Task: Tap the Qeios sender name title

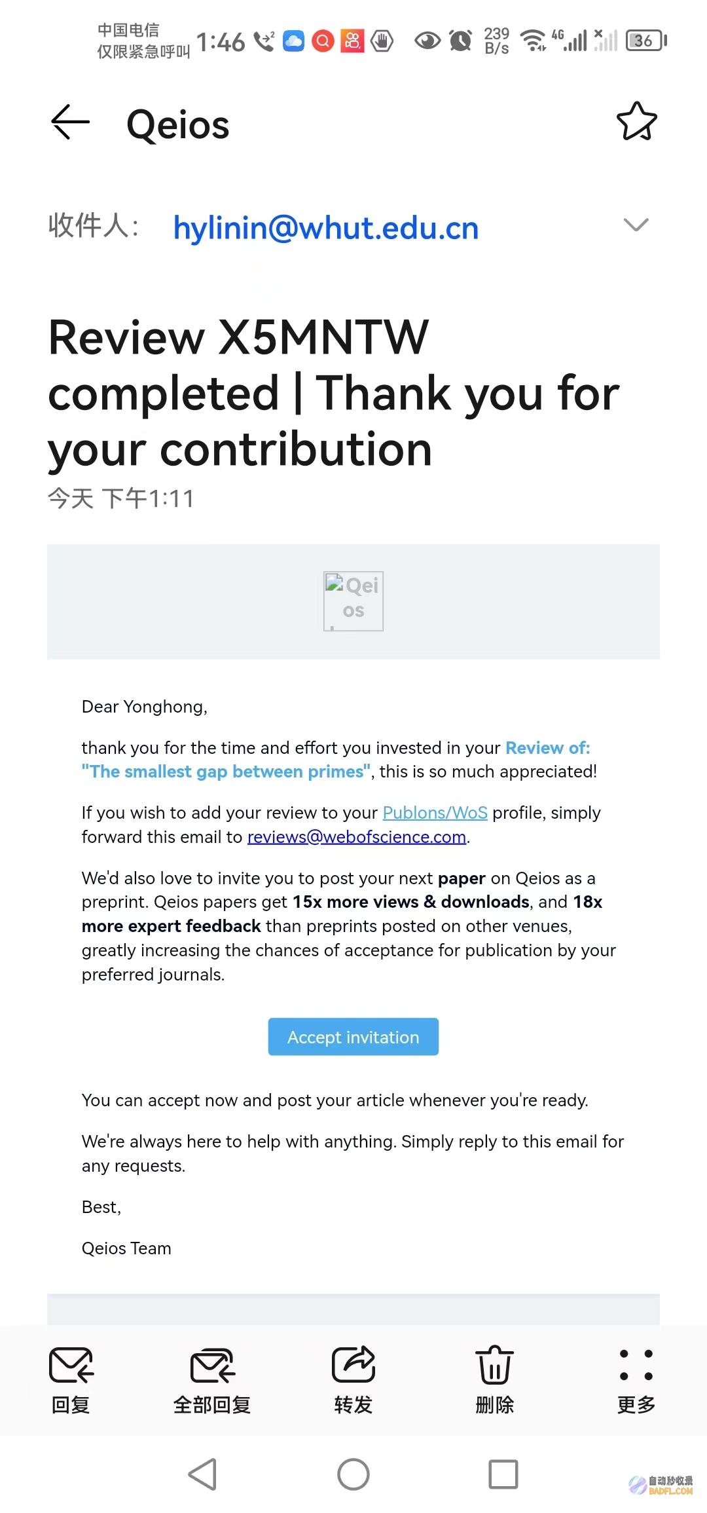Action: click(x=178, y=124)
